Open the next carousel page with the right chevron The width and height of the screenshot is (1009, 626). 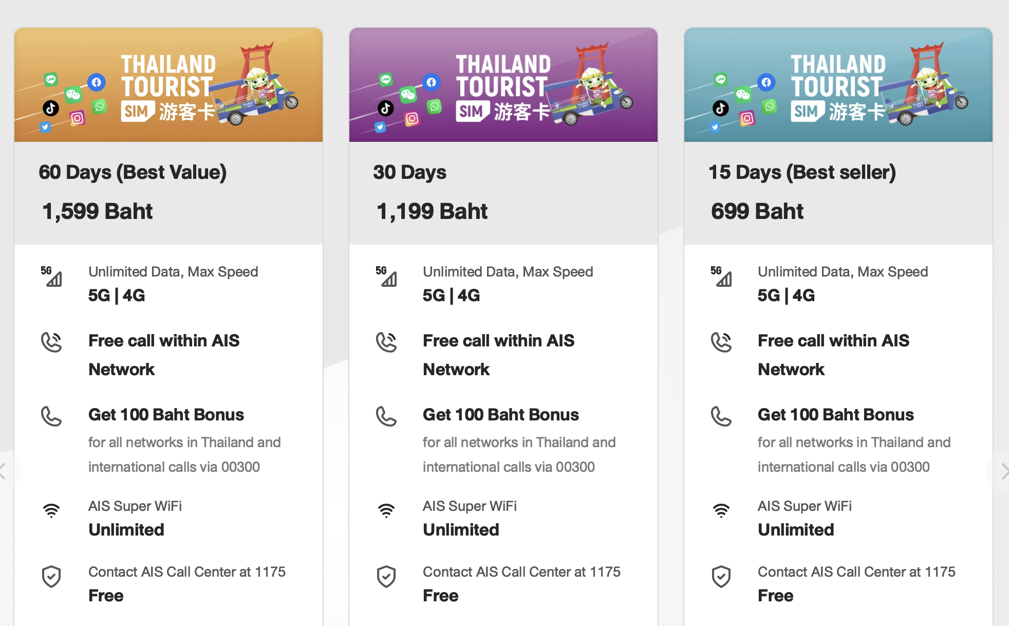1004,470
